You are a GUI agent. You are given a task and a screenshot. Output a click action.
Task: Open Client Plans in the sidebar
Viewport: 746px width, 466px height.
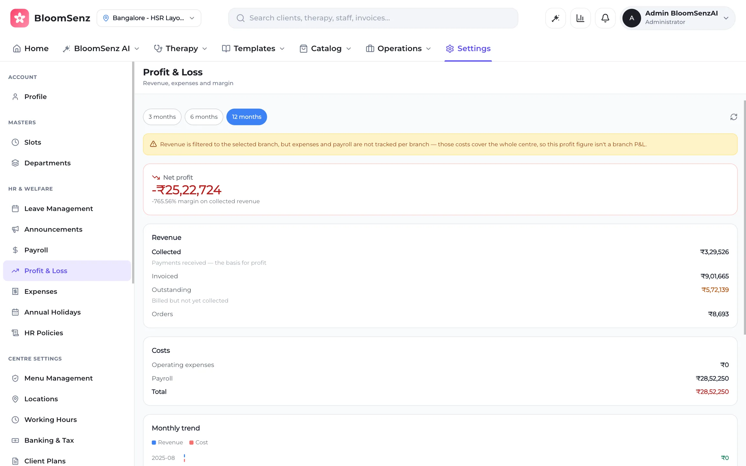67,461
